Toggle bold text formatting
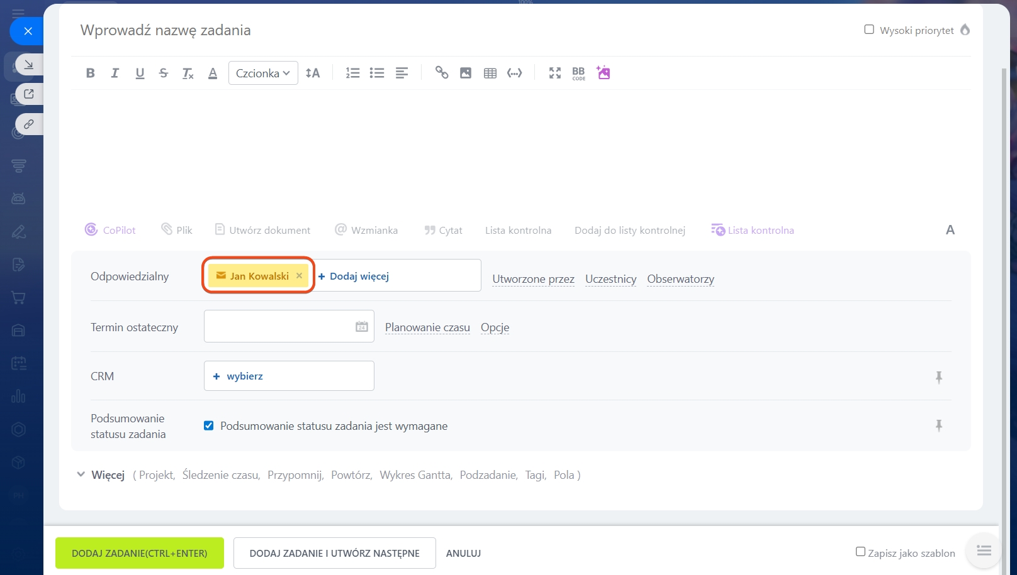 (91, 73)
